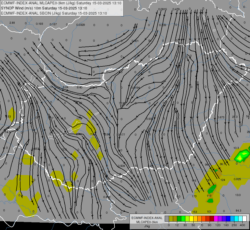Click the legend label 160
250x230 pixels.
coord(226,225)
